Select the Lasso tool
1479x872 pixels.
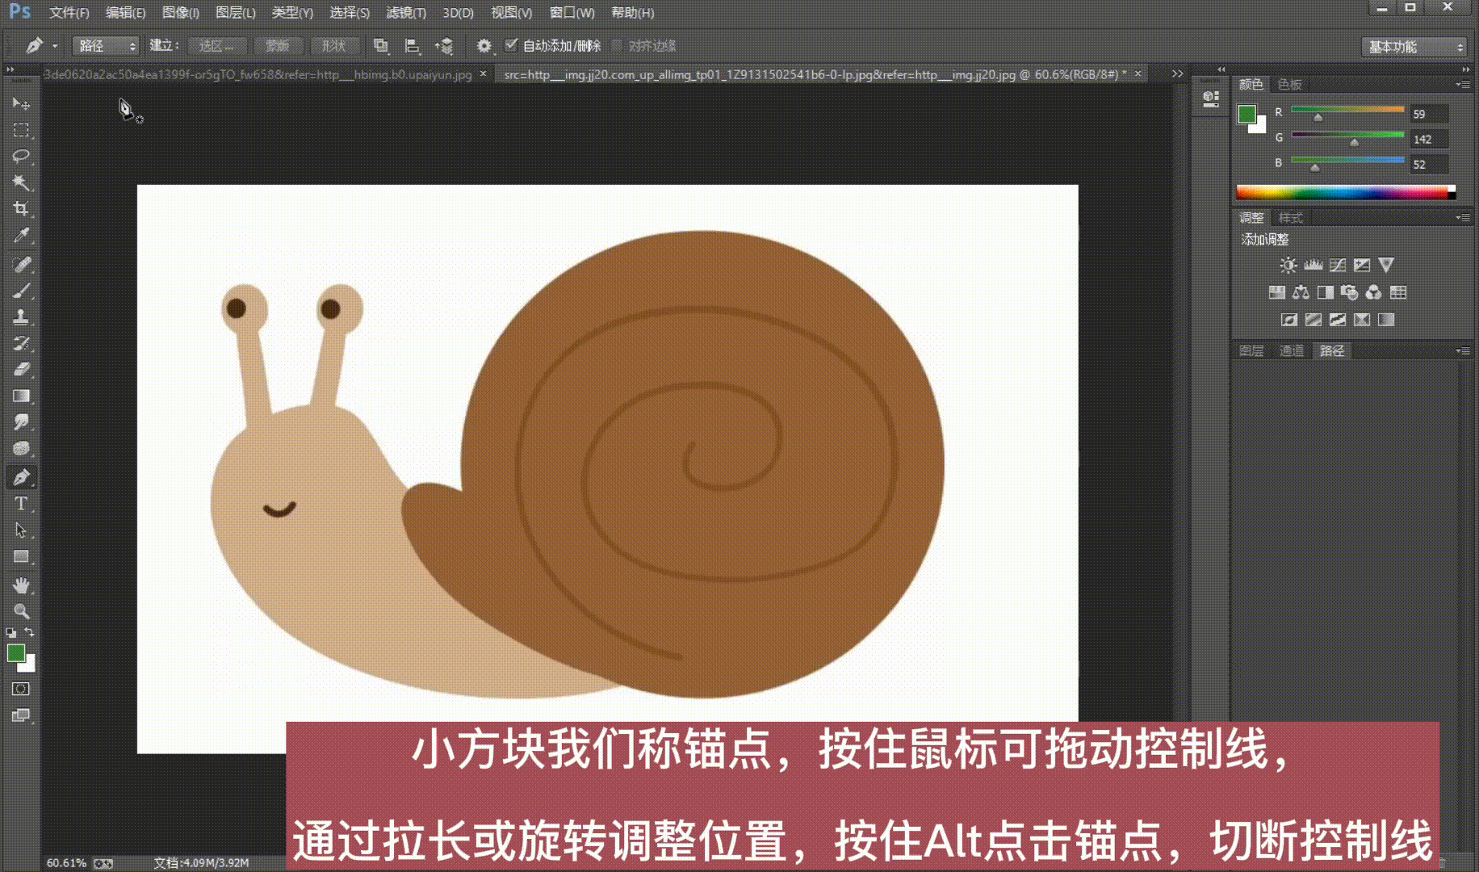(x=21, y=156)
